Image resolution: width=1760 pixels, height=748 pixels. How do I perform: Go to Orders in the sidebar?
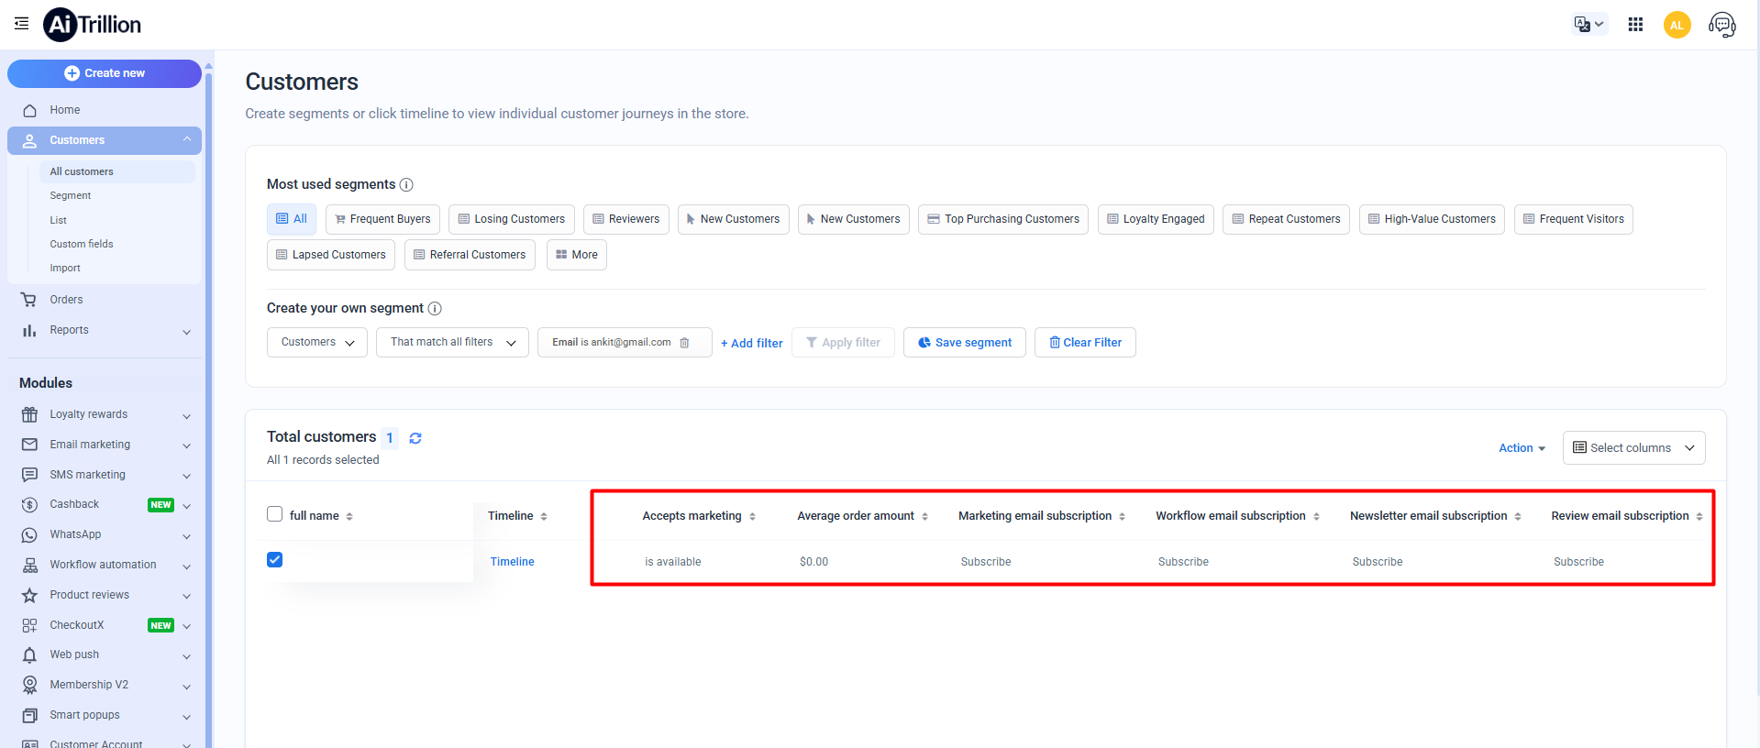[x=66, y=300]
